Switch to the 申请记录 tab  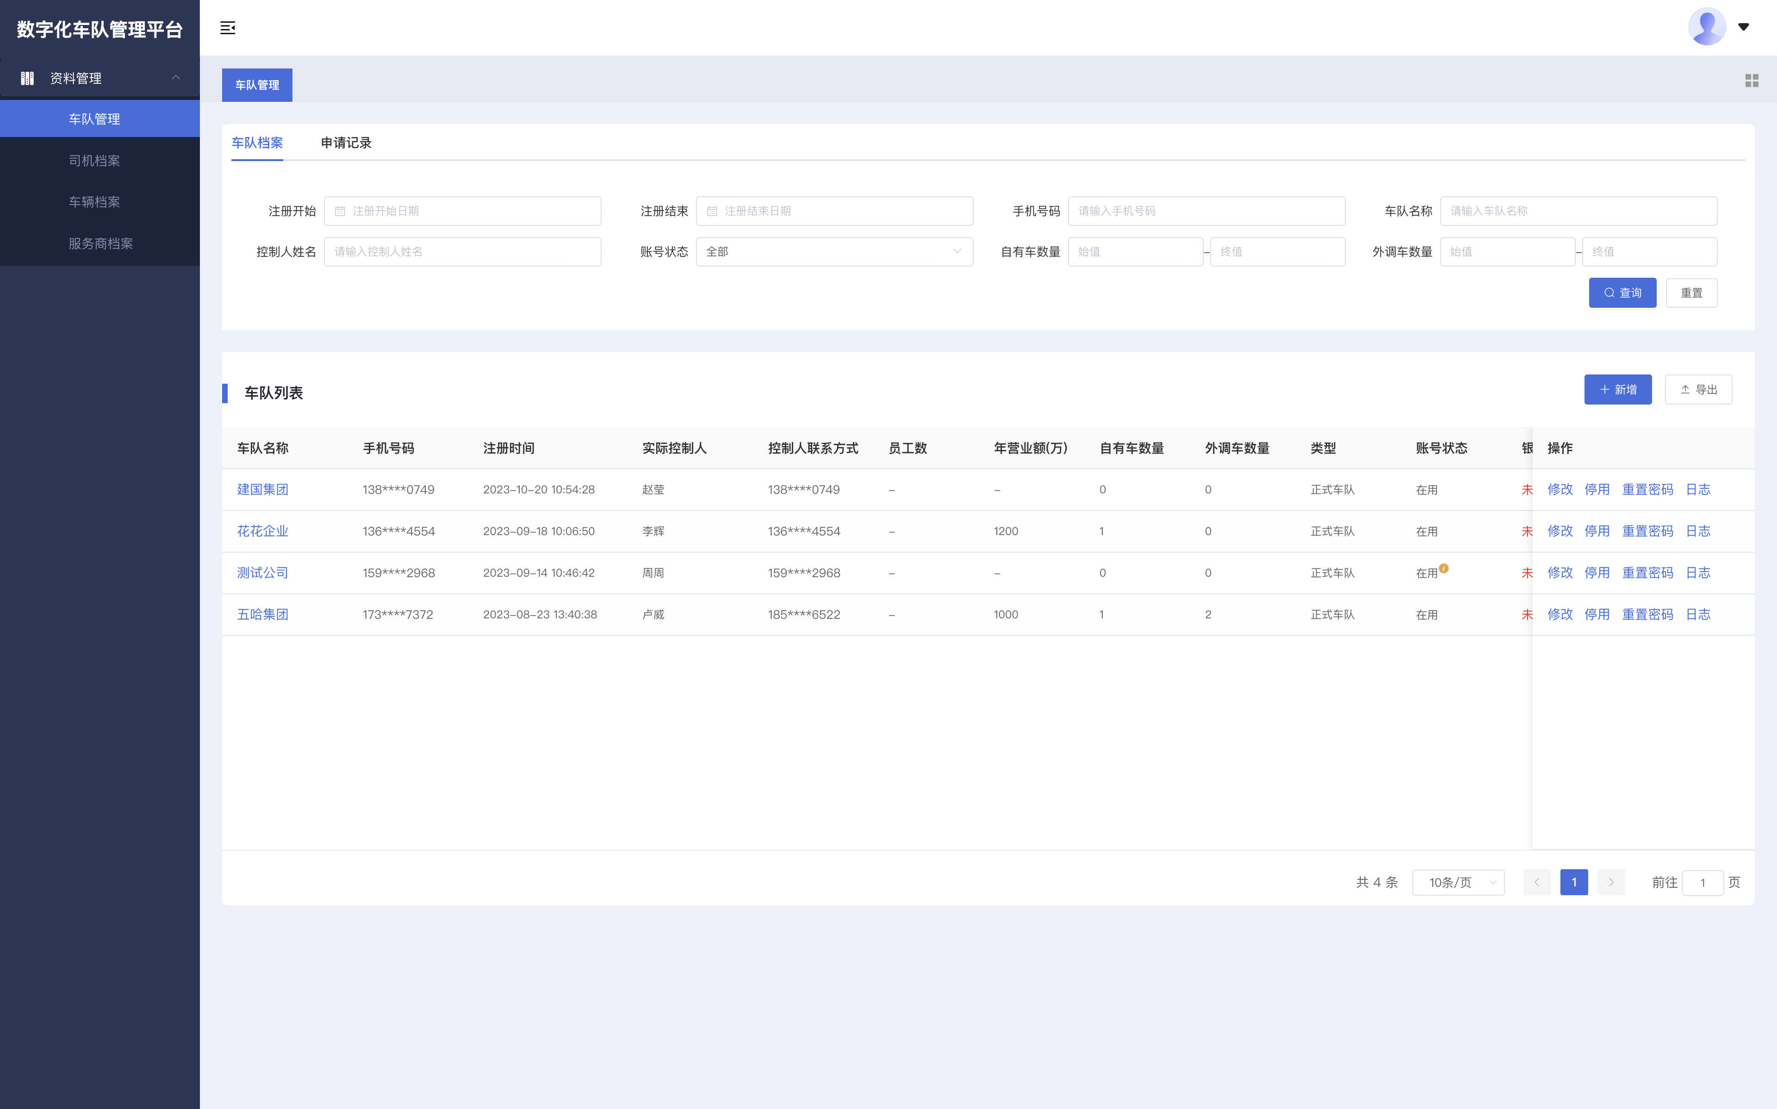point(346,143)
